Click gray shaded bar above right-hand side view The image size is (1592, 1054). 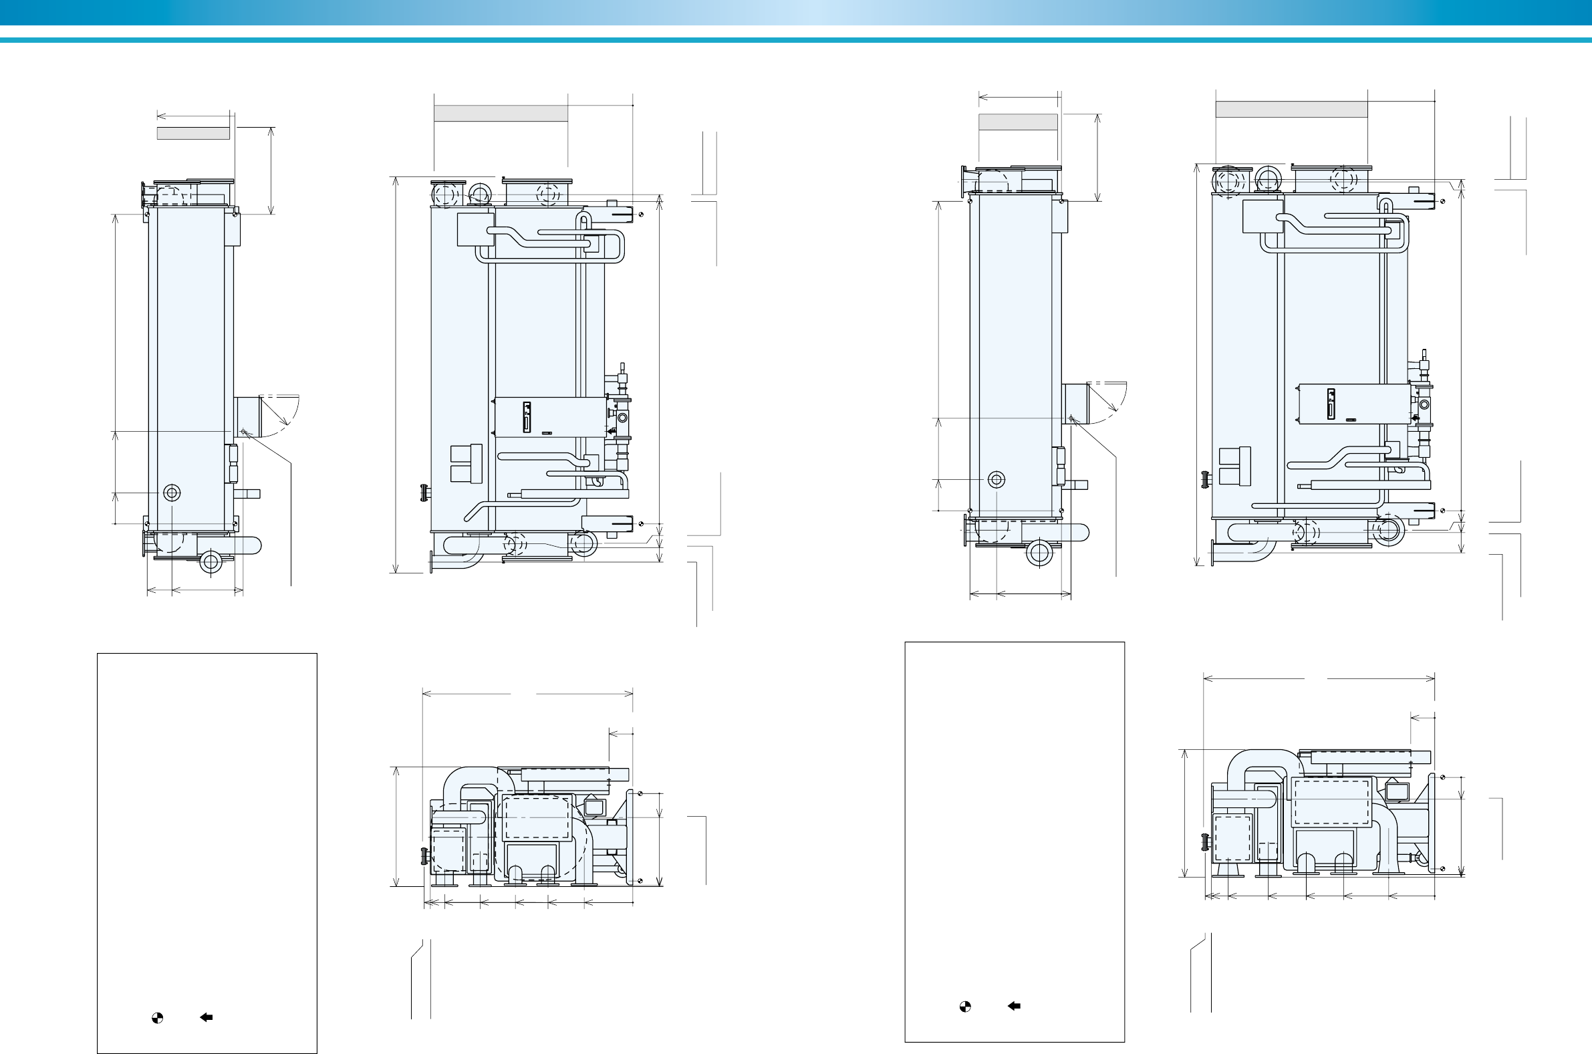pos(1017,122)
